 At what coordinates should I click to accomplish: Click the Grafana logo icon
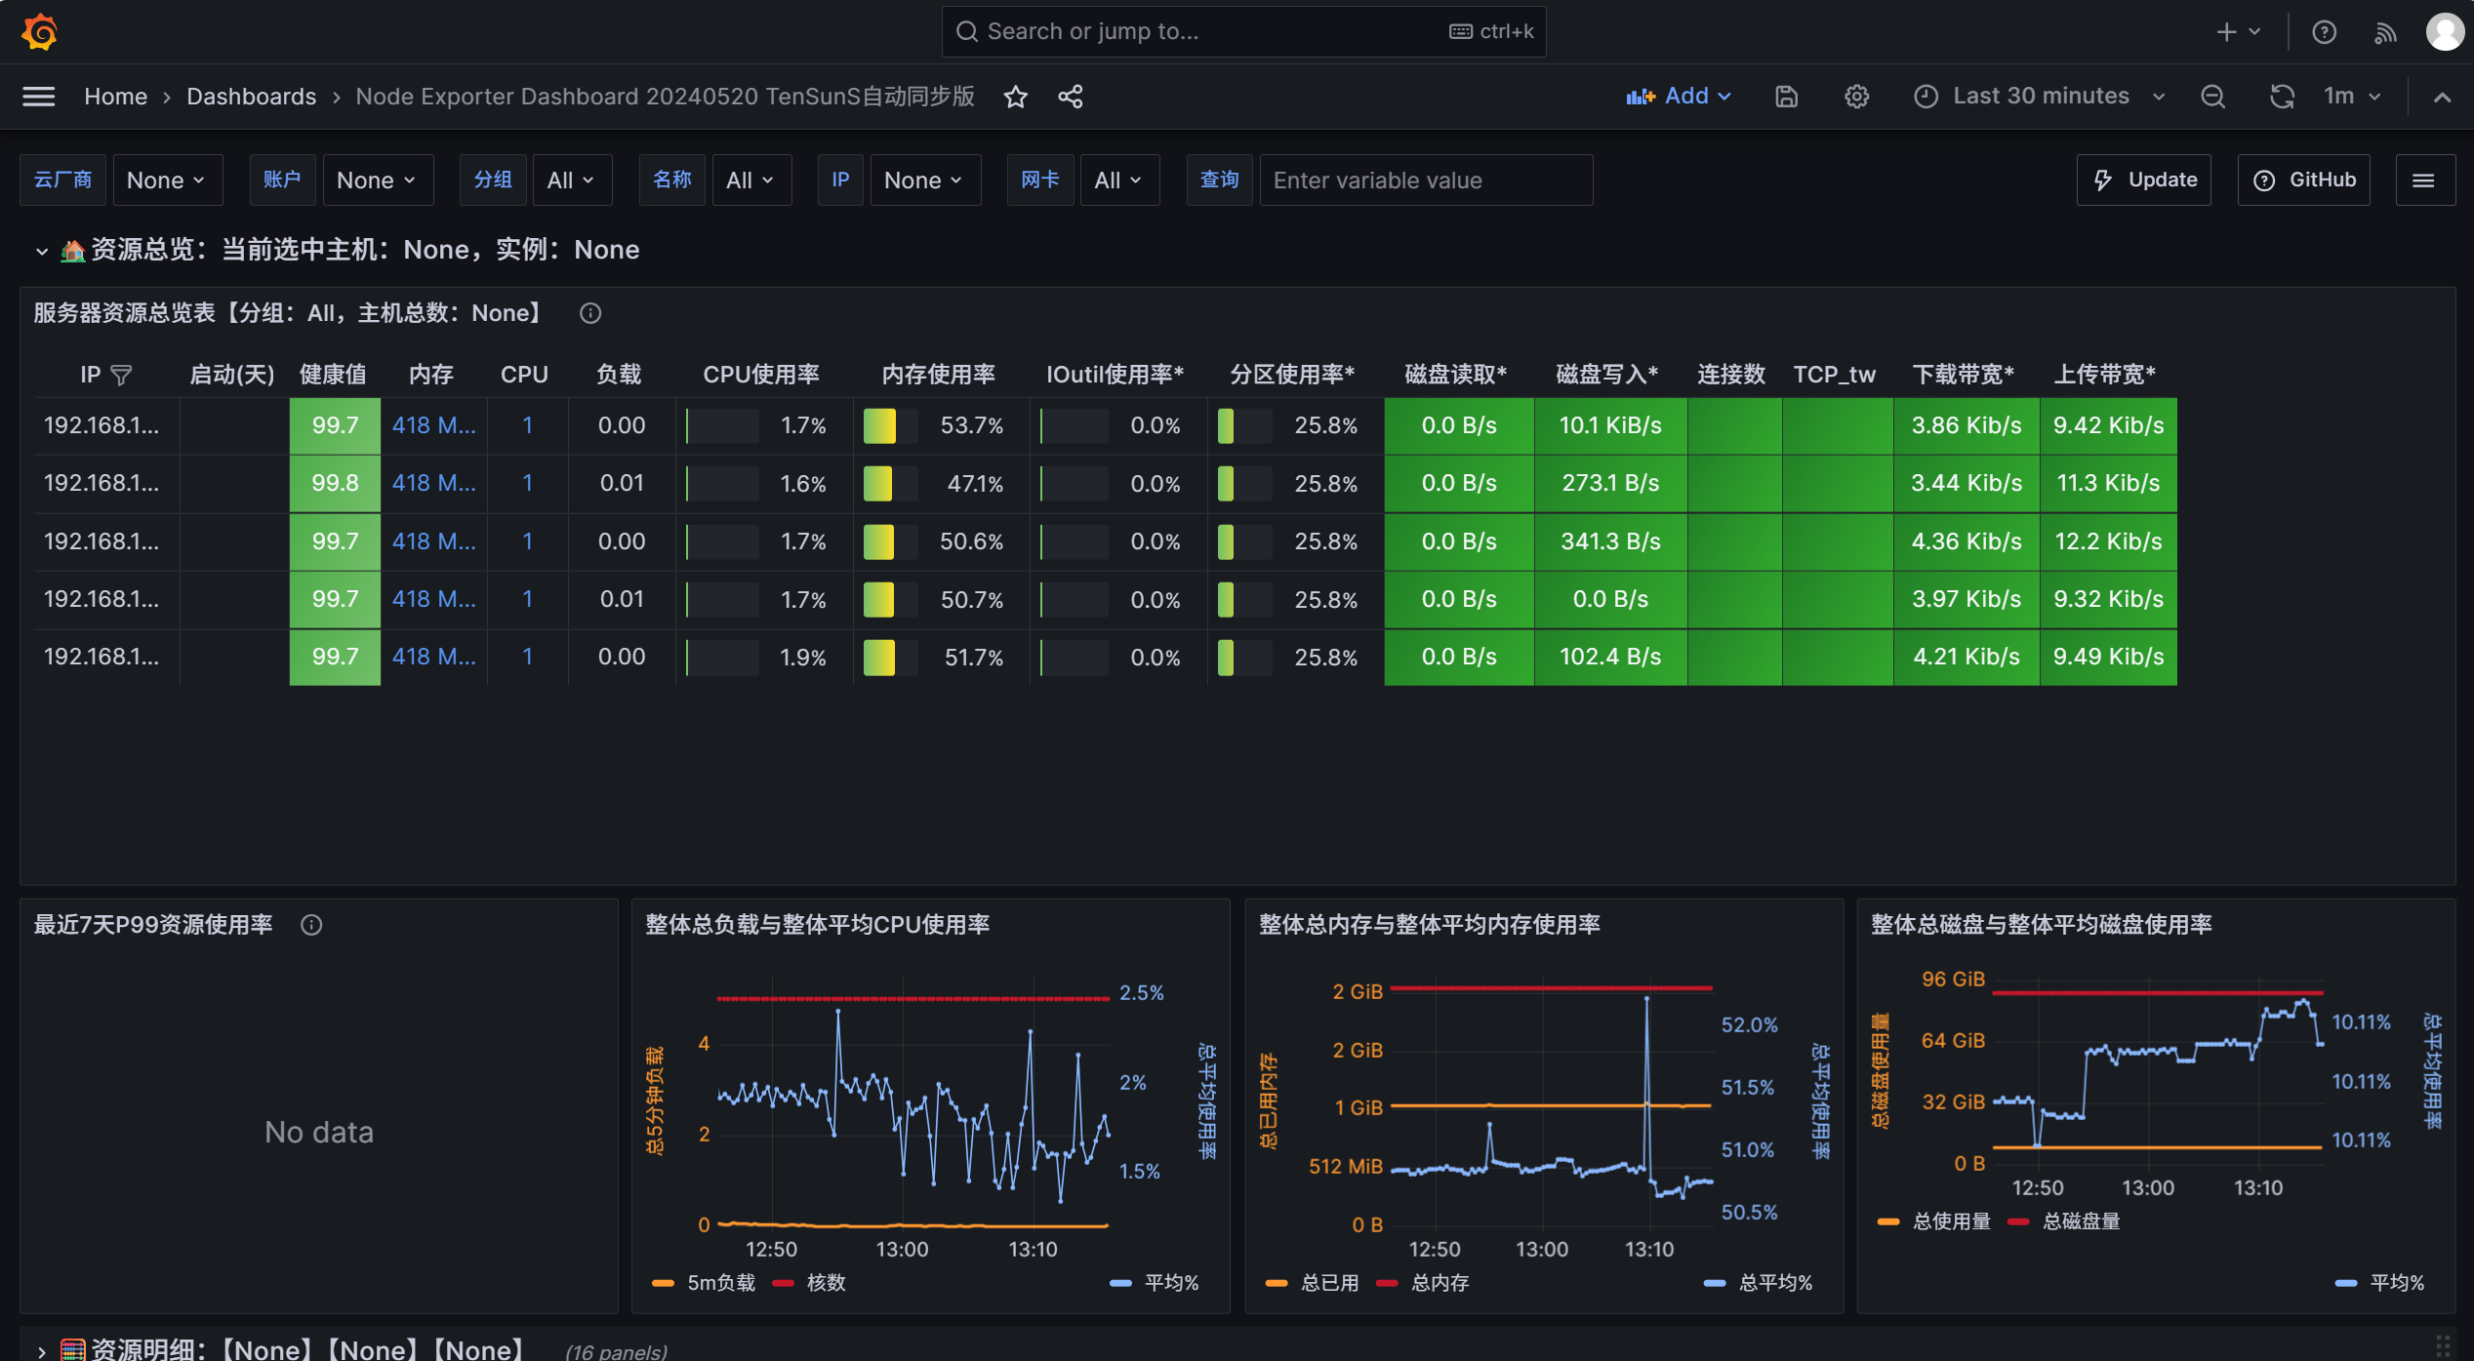(40, 31)
